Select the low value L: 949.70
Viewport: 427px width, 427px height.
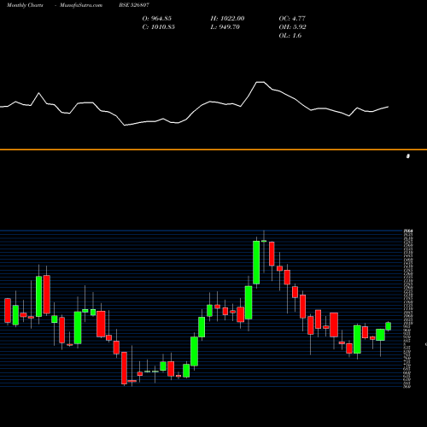225,27
